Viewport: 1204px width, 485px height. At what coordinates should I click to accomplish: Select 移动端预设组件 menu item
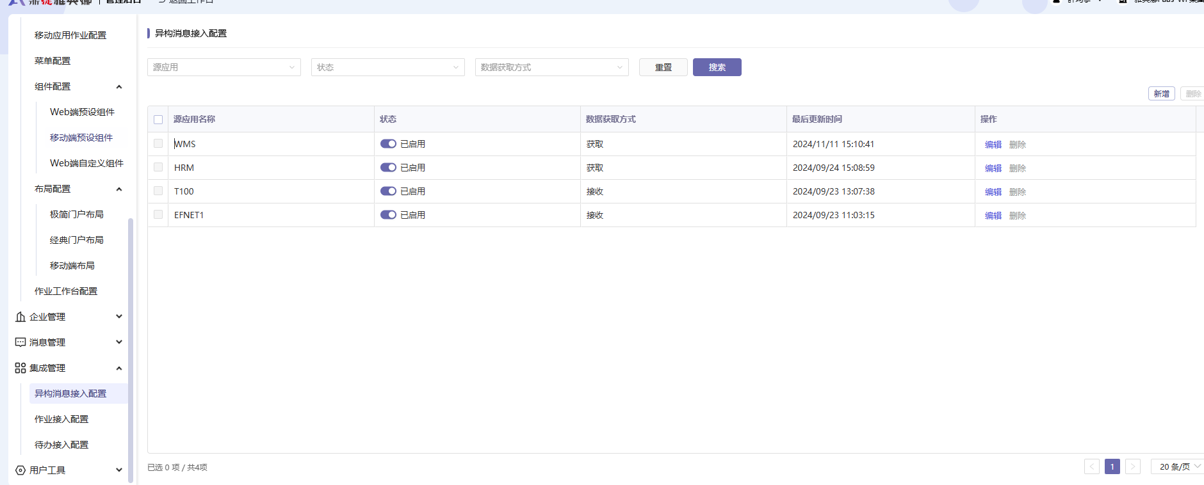81,138
